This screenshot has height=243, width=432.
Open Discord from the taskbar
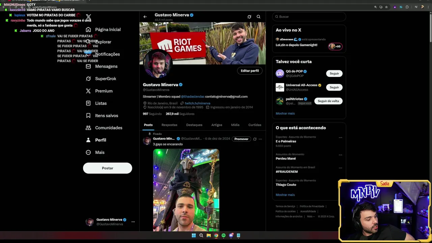click(x=231, y=236)
